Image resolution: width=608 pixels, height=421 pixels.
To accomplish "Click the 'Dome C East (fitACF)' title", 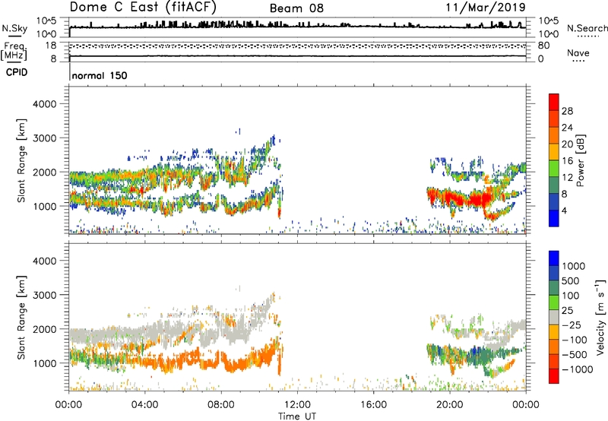I will click(143, 7).
